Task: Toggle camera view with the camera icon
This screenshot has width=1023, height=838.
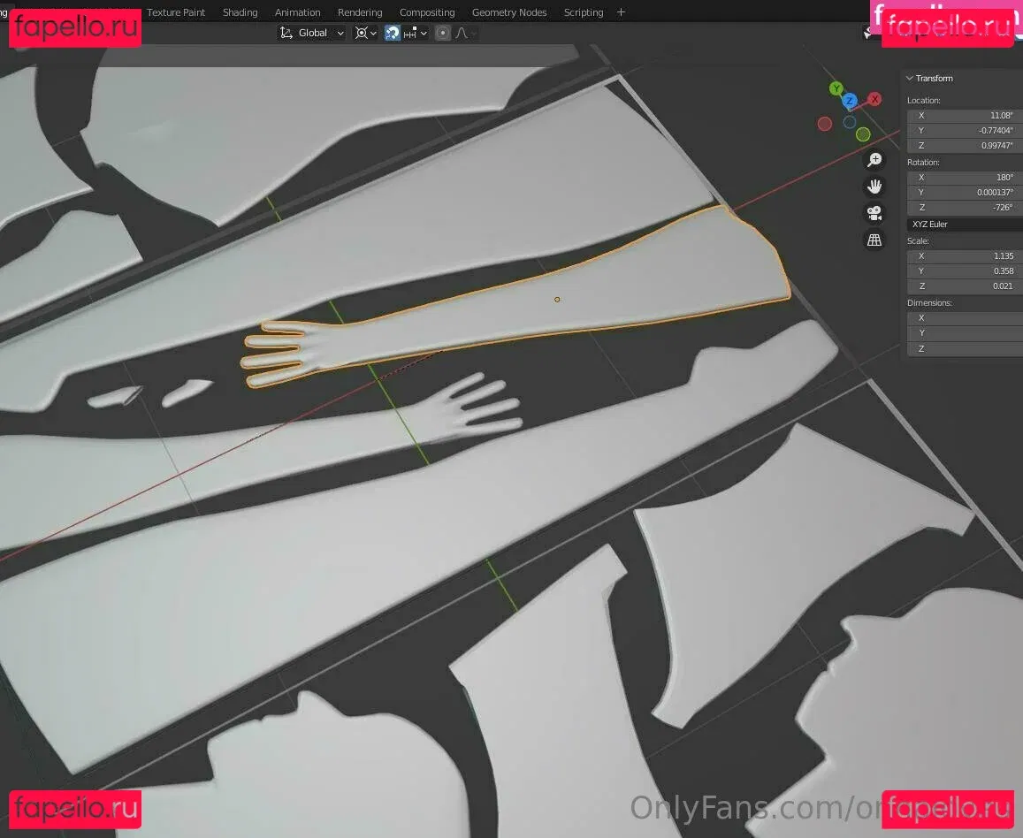Action: (x=874, y=213)
